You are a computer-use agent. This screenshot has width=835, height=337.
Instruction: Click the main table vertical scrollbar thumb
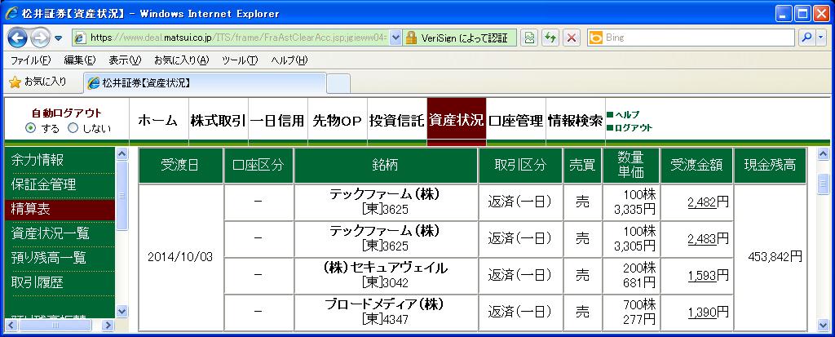(x=824, y=184)
